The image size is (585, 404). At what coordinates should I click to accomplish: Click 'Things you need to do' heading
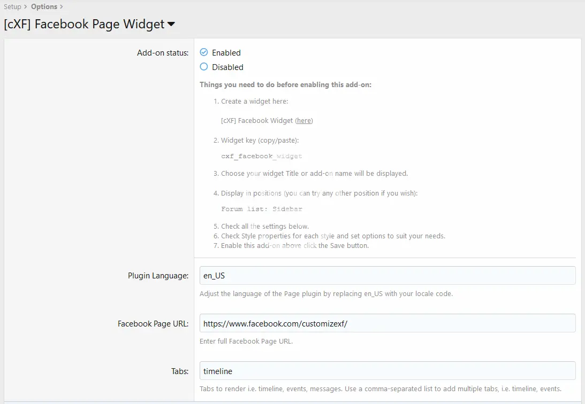[x=285, y=84]
